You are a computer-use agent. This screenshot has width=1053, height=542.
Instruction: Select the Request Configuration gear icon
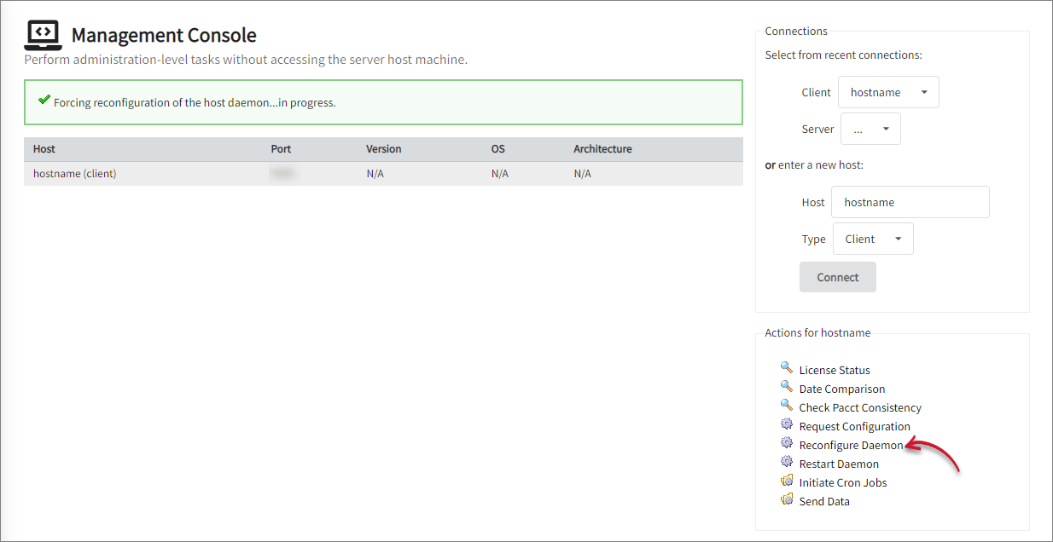(x=787, y=425)
